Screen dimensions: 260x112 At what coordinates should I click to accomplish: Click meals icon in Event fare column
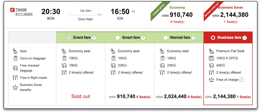coord(64,73)
